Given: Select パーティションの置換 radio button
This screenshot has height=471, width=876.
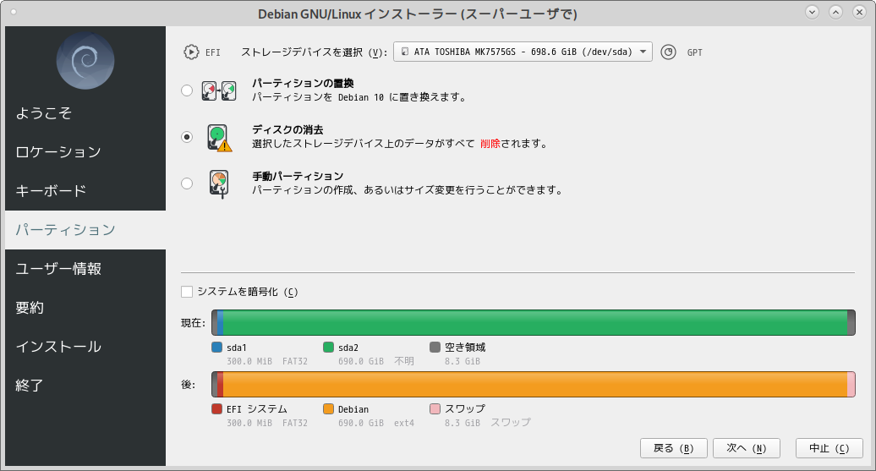Looking at the screenshot, I should (x=187, y=90).
